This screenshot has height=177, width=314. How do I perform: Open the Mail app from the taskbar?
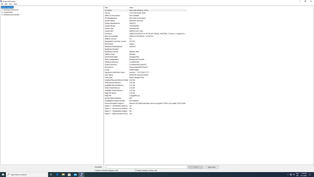(75, 175)
